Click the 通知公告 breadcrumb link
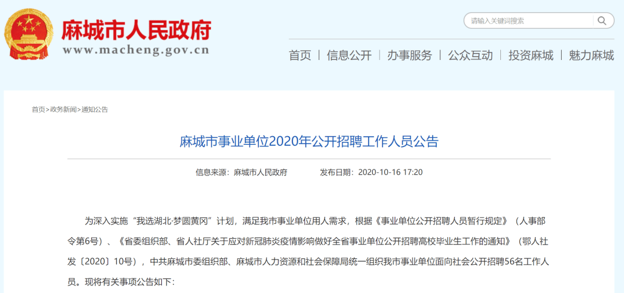The image size is (624, 293). tap(95, 110)
